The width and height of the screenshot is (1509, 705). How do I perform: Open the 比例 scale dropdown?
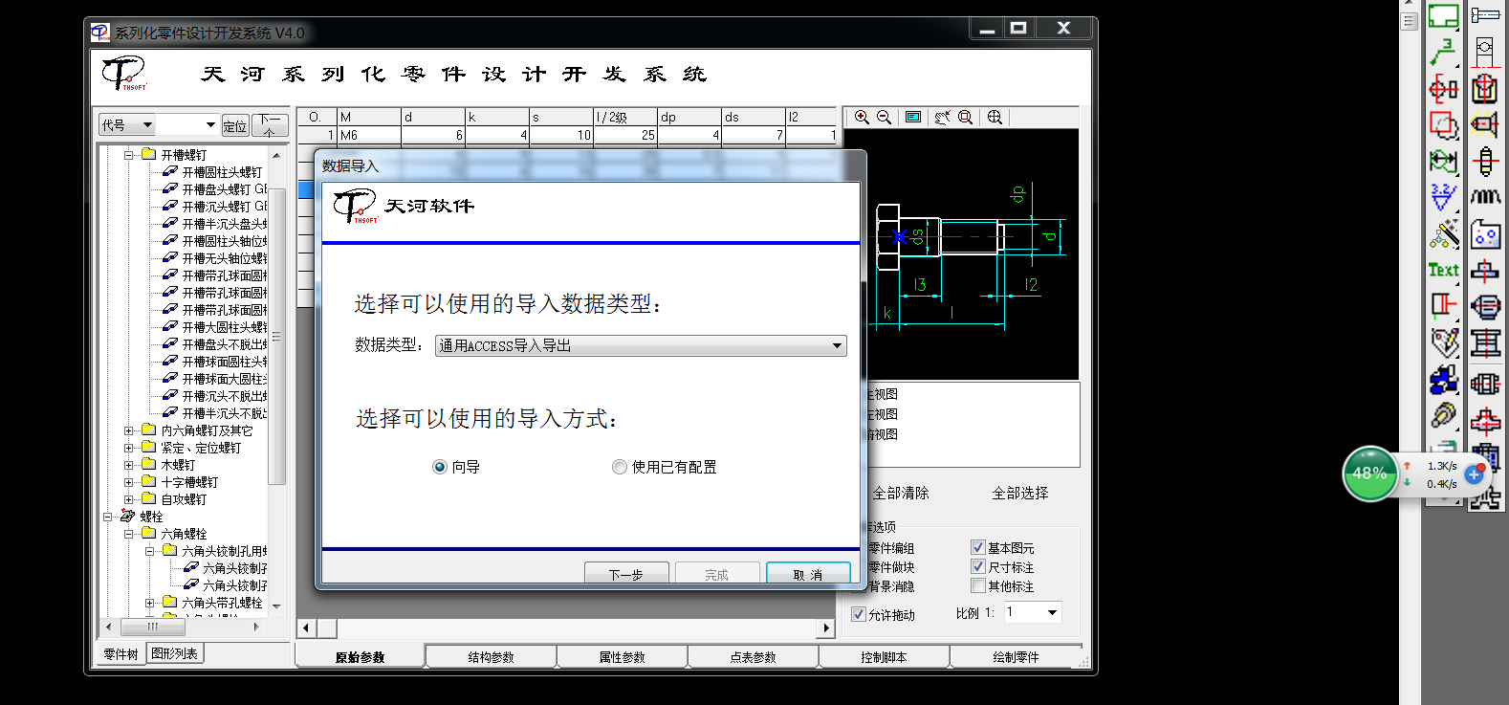(1033, 612)
